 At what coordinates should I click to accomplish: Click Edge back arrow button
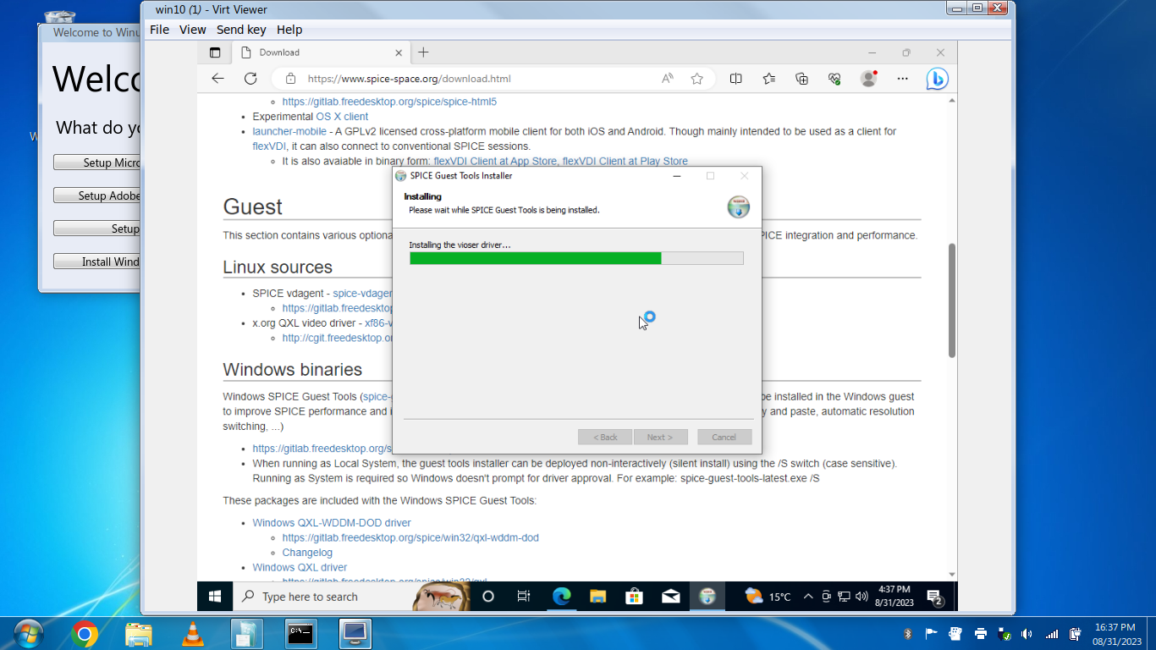(217, 79)
